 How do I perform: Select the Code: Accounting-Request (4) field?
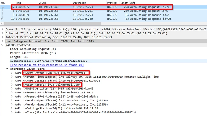click(33, 49)
